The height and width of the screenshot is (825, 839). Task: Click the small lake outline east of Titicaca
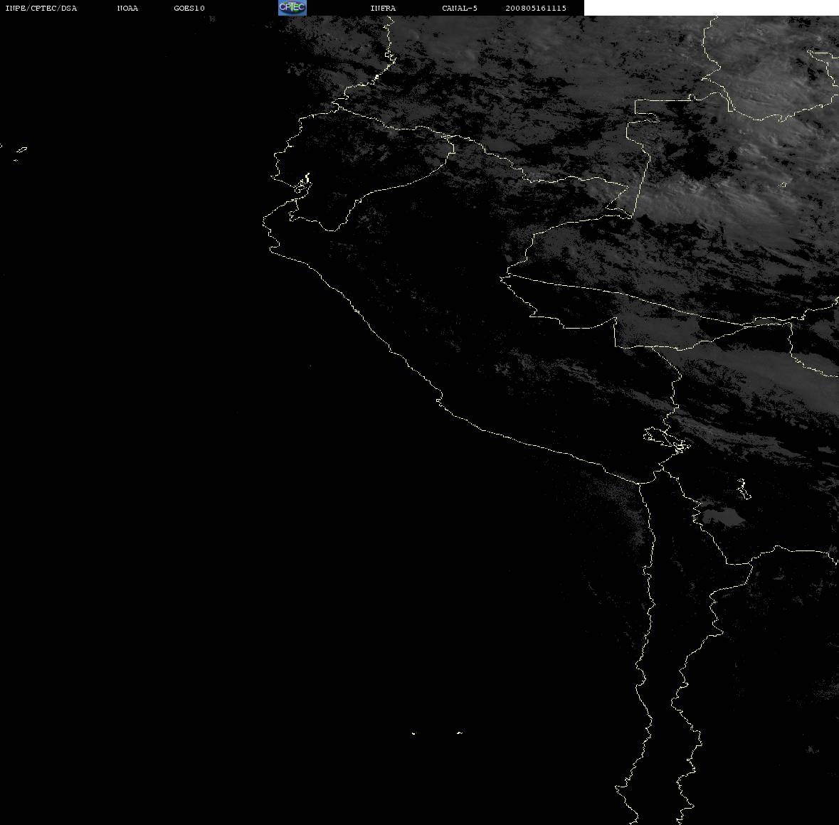point(744,489)
